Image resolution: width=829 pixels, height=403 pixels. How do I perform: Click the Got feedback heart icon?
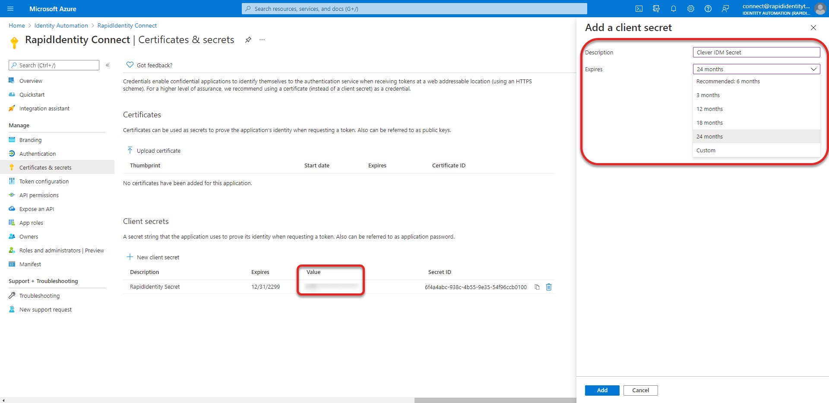(x=130, y=65)
